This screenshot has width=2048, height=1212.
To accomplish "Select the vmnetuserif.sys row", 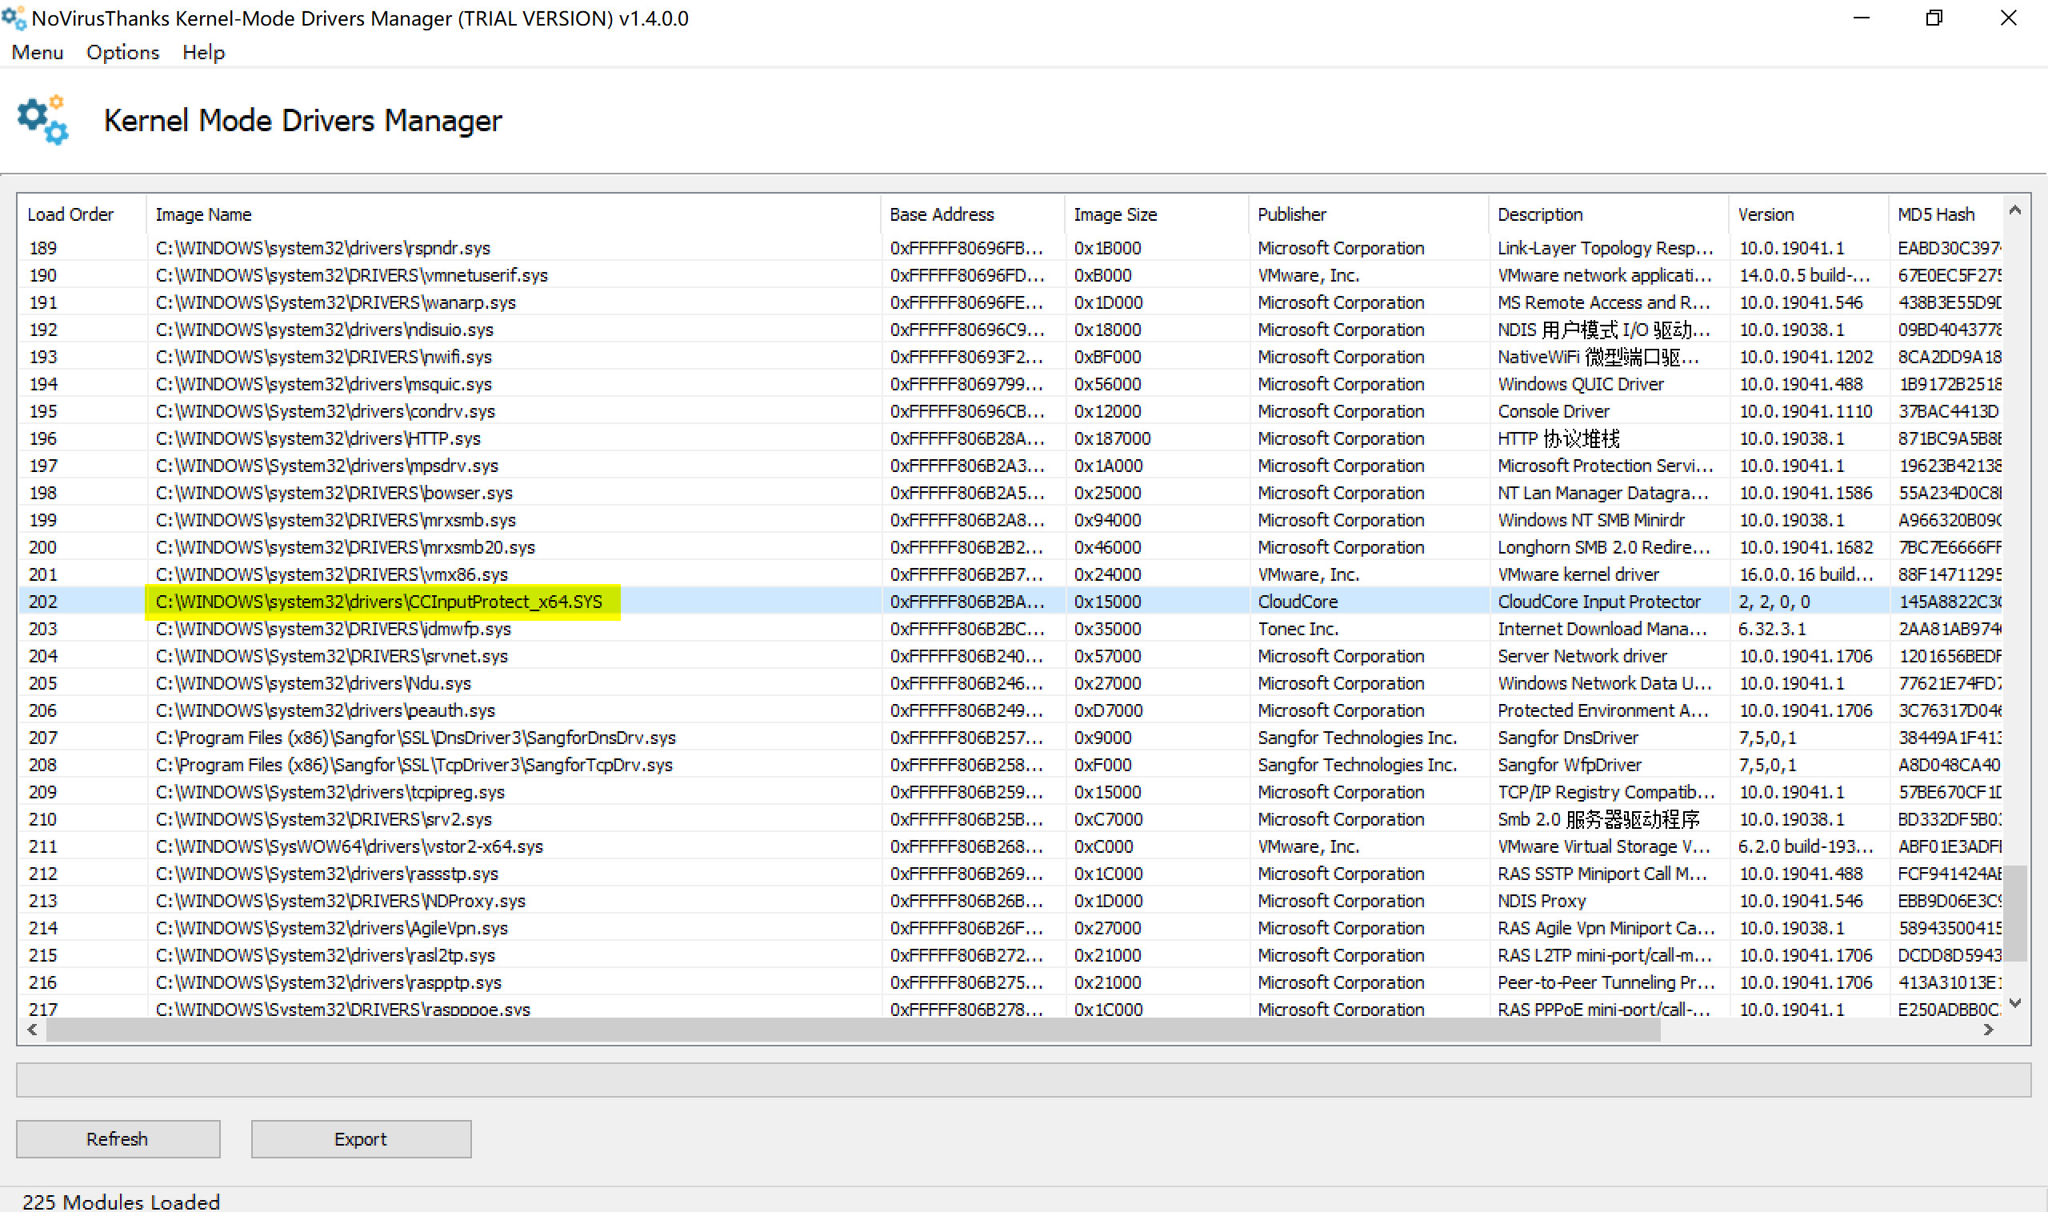I will pyautogui.click(x=1010, y=275).
